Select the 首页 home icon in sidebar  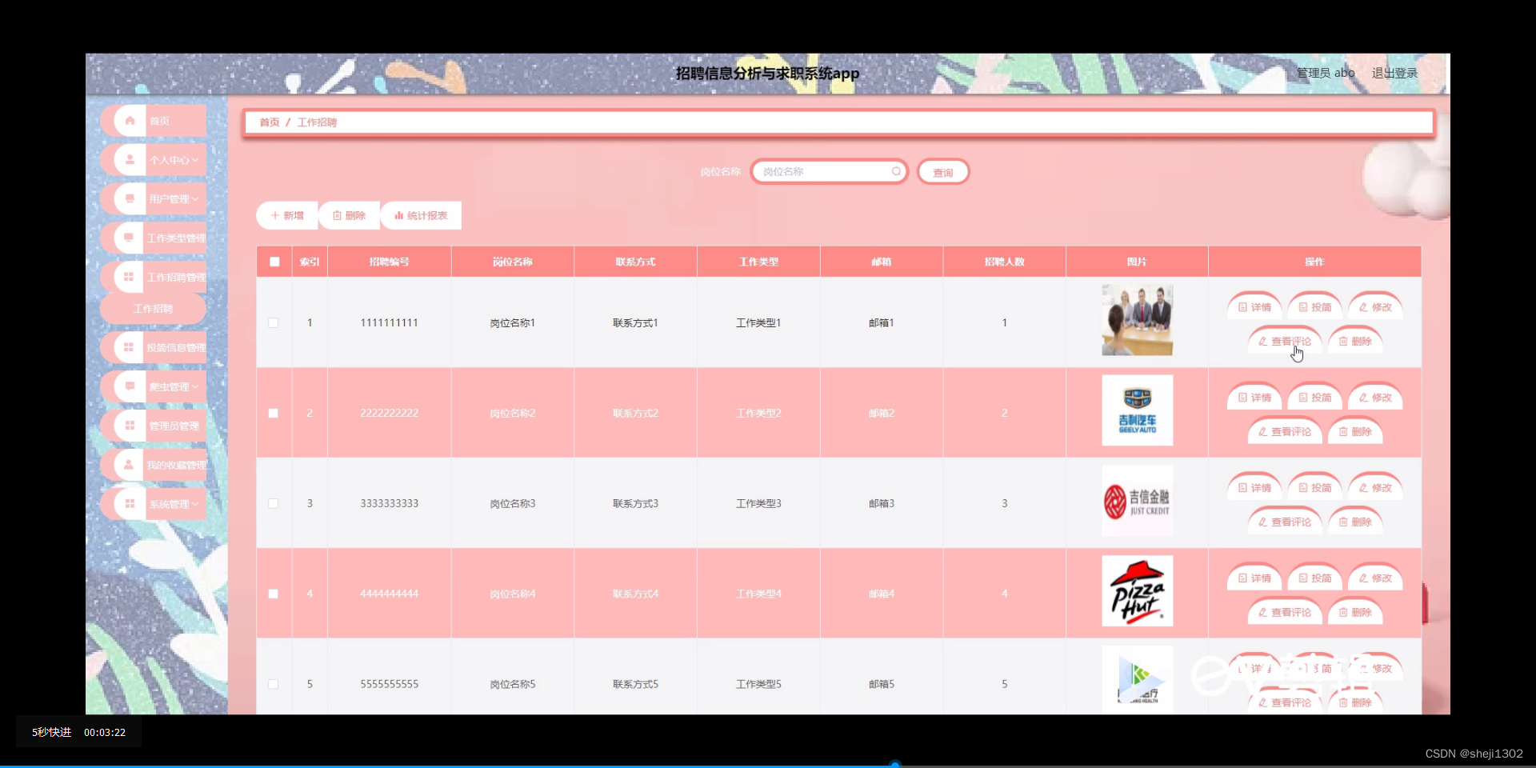(x=130, y=120)
